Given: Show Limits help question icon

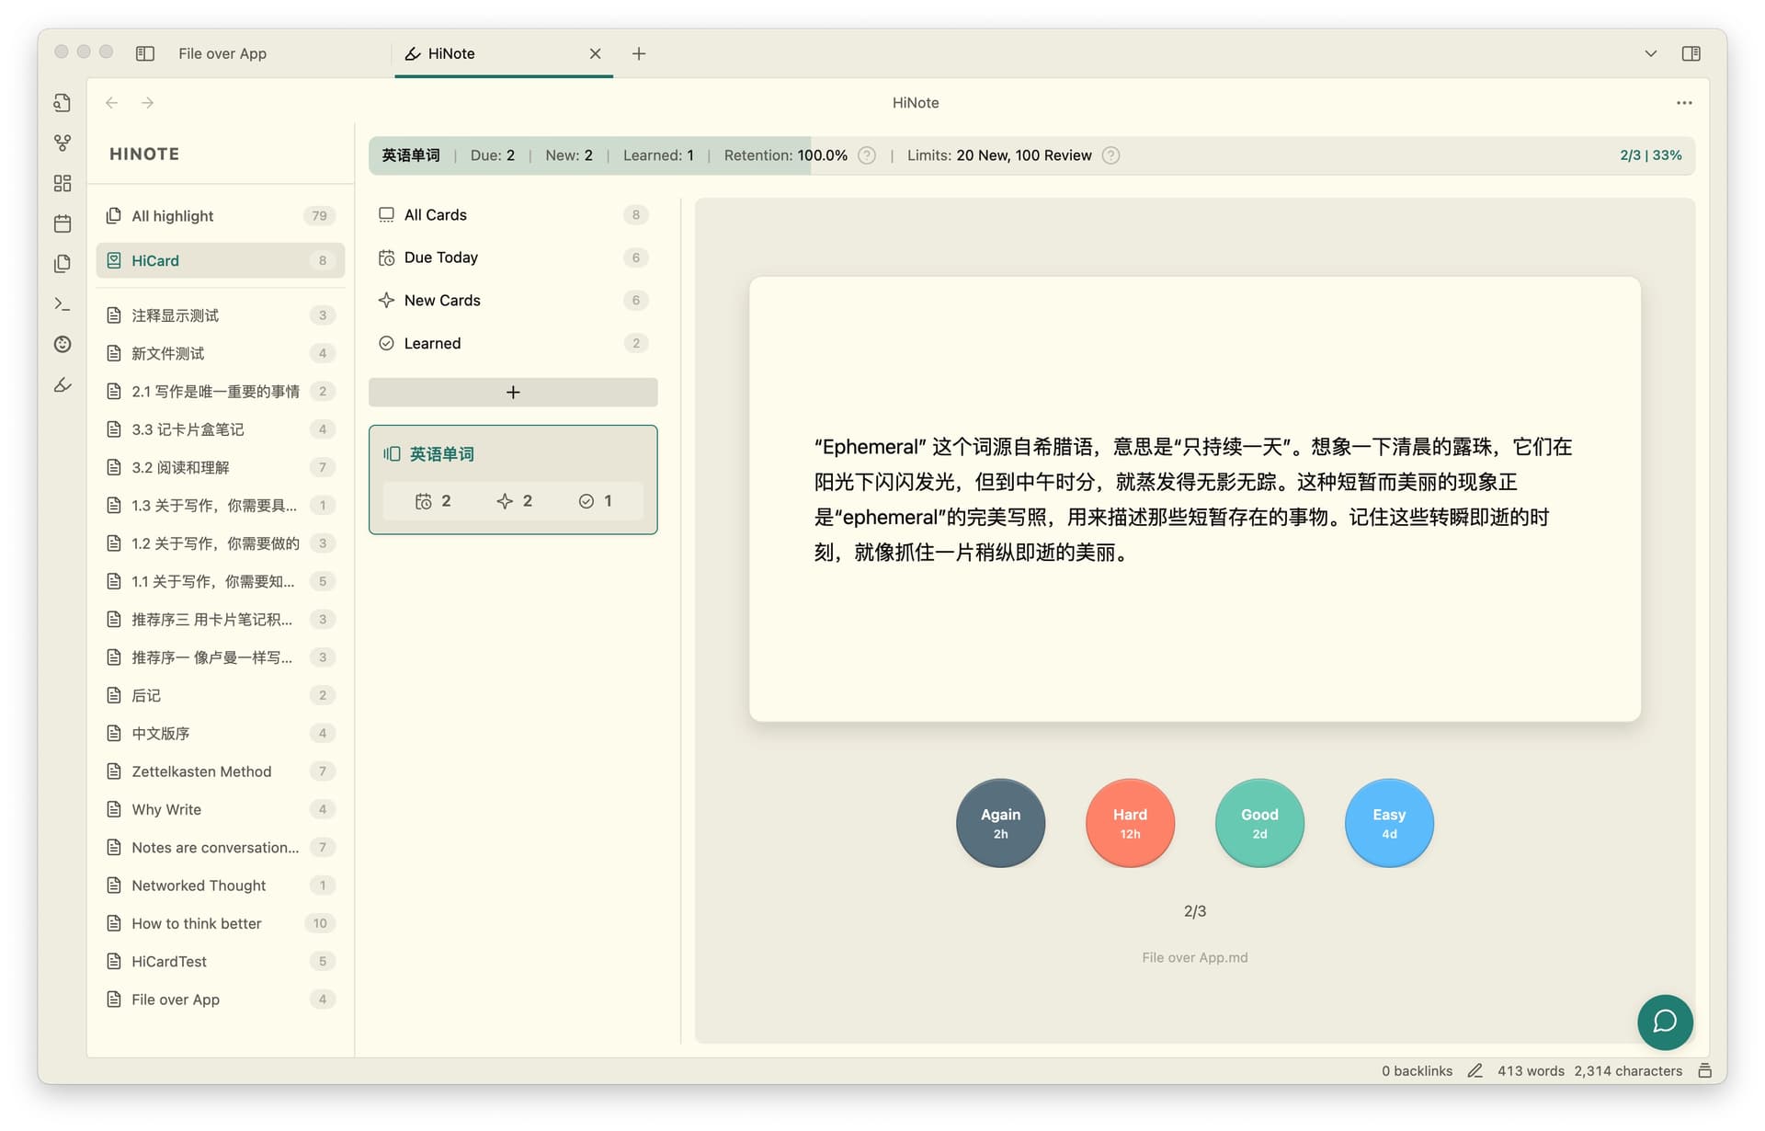Looking at the screenshot, I should (1110, 155).
